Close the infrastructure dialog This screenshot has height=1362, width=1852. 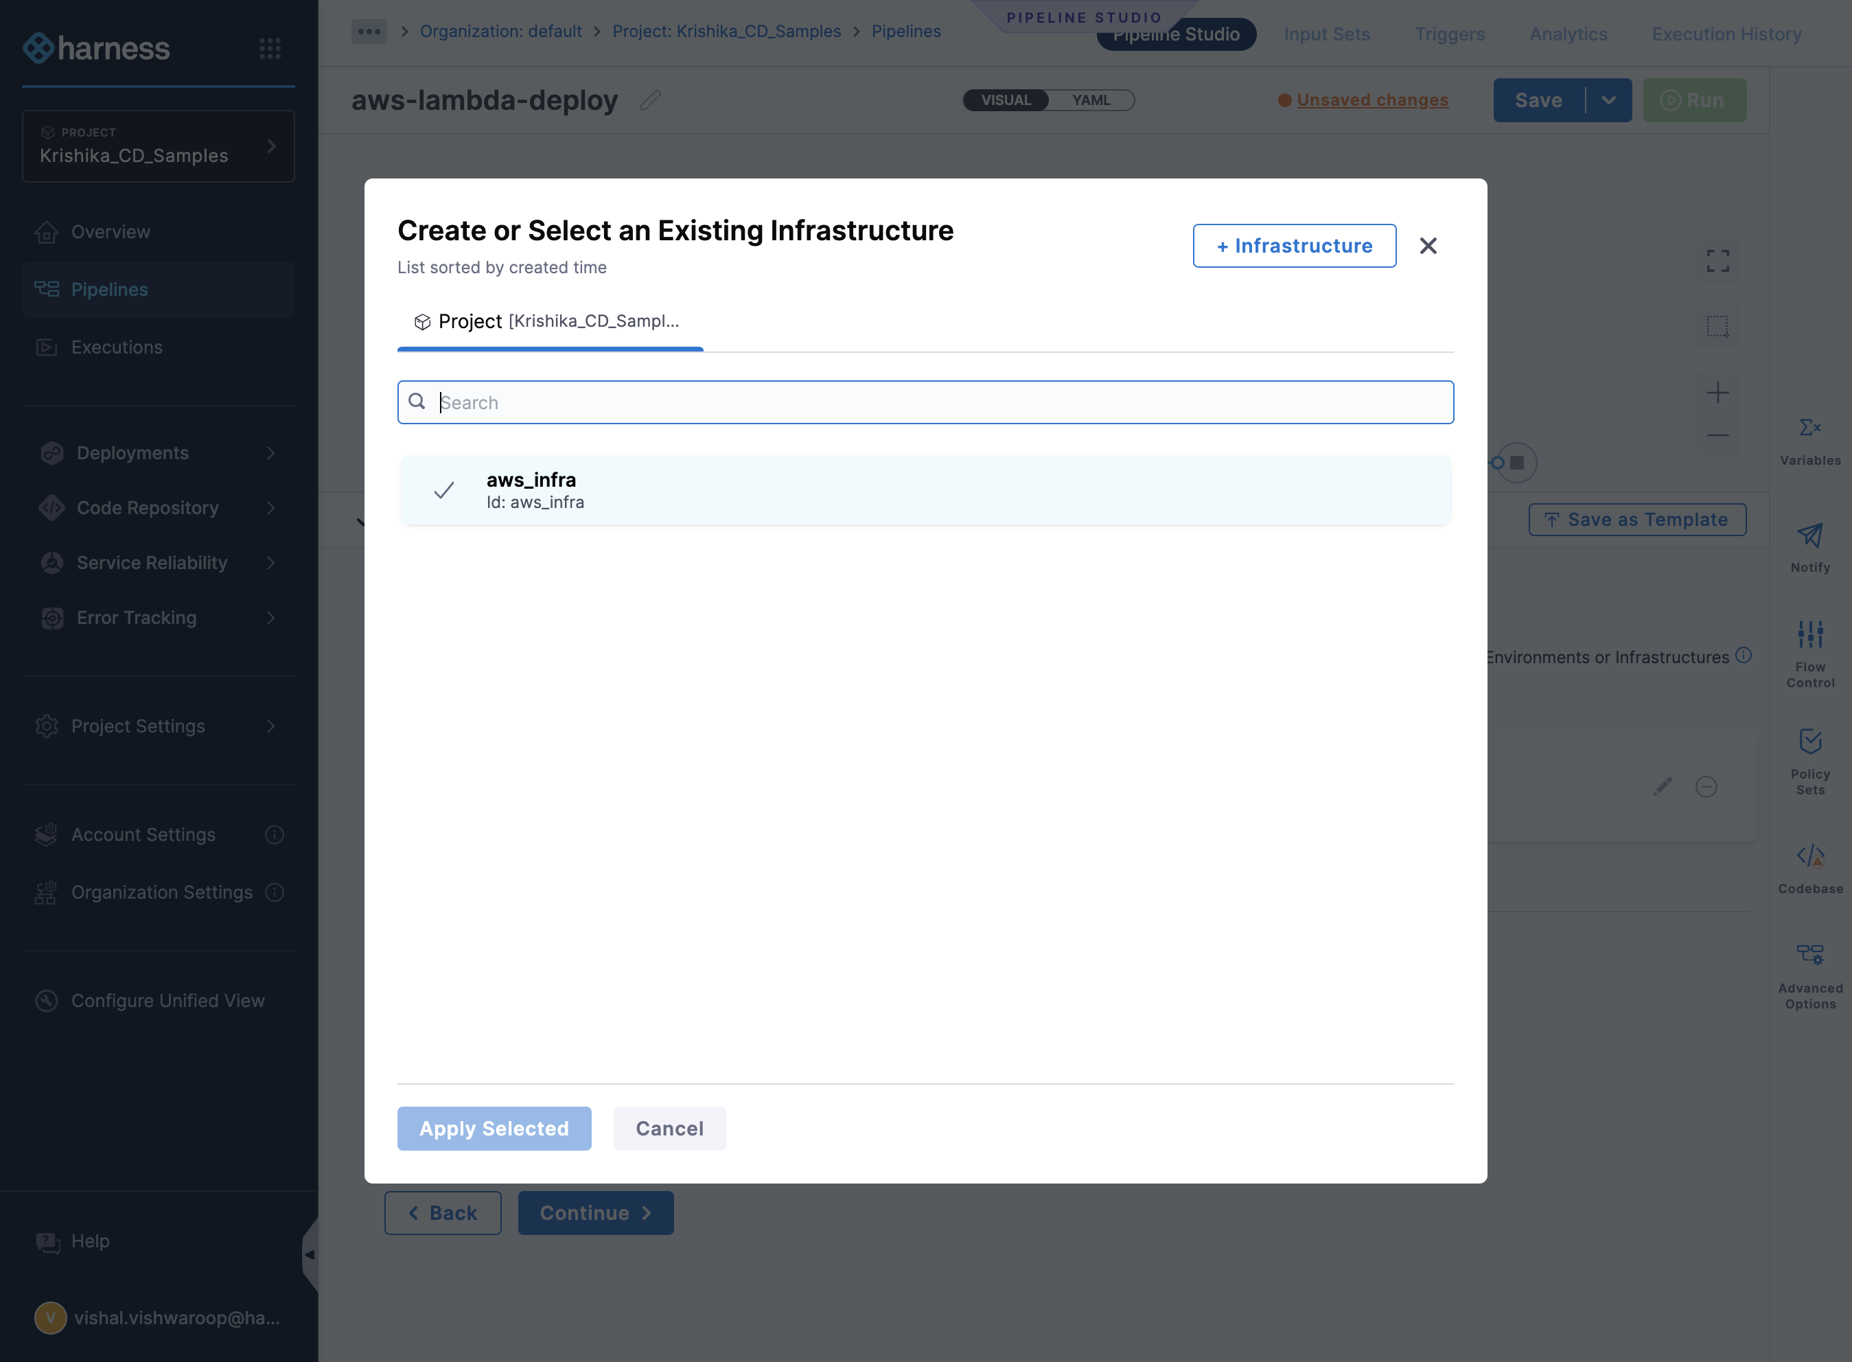tap(1428, 246)
